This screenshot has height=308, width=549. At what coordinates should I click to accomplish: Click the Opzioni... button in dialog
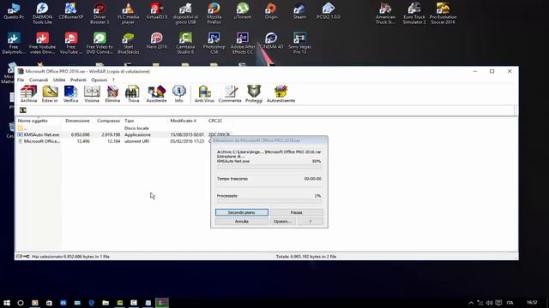click(x=282, y=222)
